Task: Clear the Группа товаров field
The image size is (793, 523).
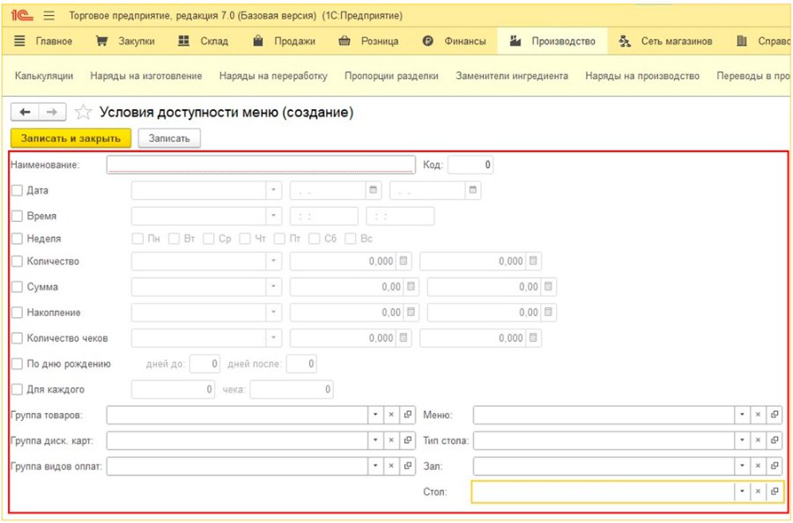Action: click(391, 415)
